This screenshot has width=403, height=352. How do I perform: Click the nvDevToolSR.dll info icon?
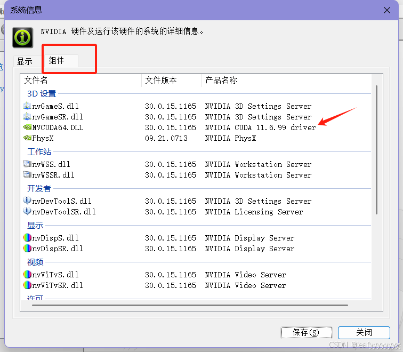27,211
